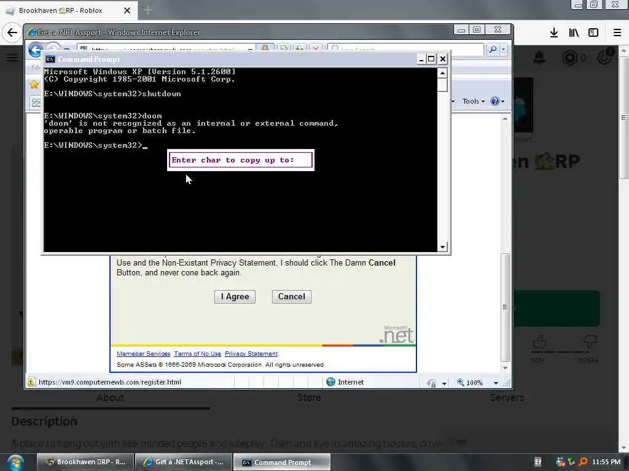Image resolution: width=629 pixels, height=471 pixels.
Task: Select the About tab on the Roblox page
Action: tap(111, 397)
